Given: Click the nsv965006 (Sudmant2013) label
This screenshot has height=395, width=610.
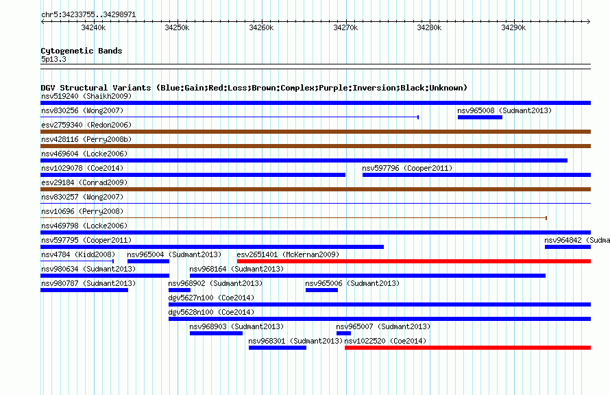Looking at the screenshot, I should click(352, 283).
